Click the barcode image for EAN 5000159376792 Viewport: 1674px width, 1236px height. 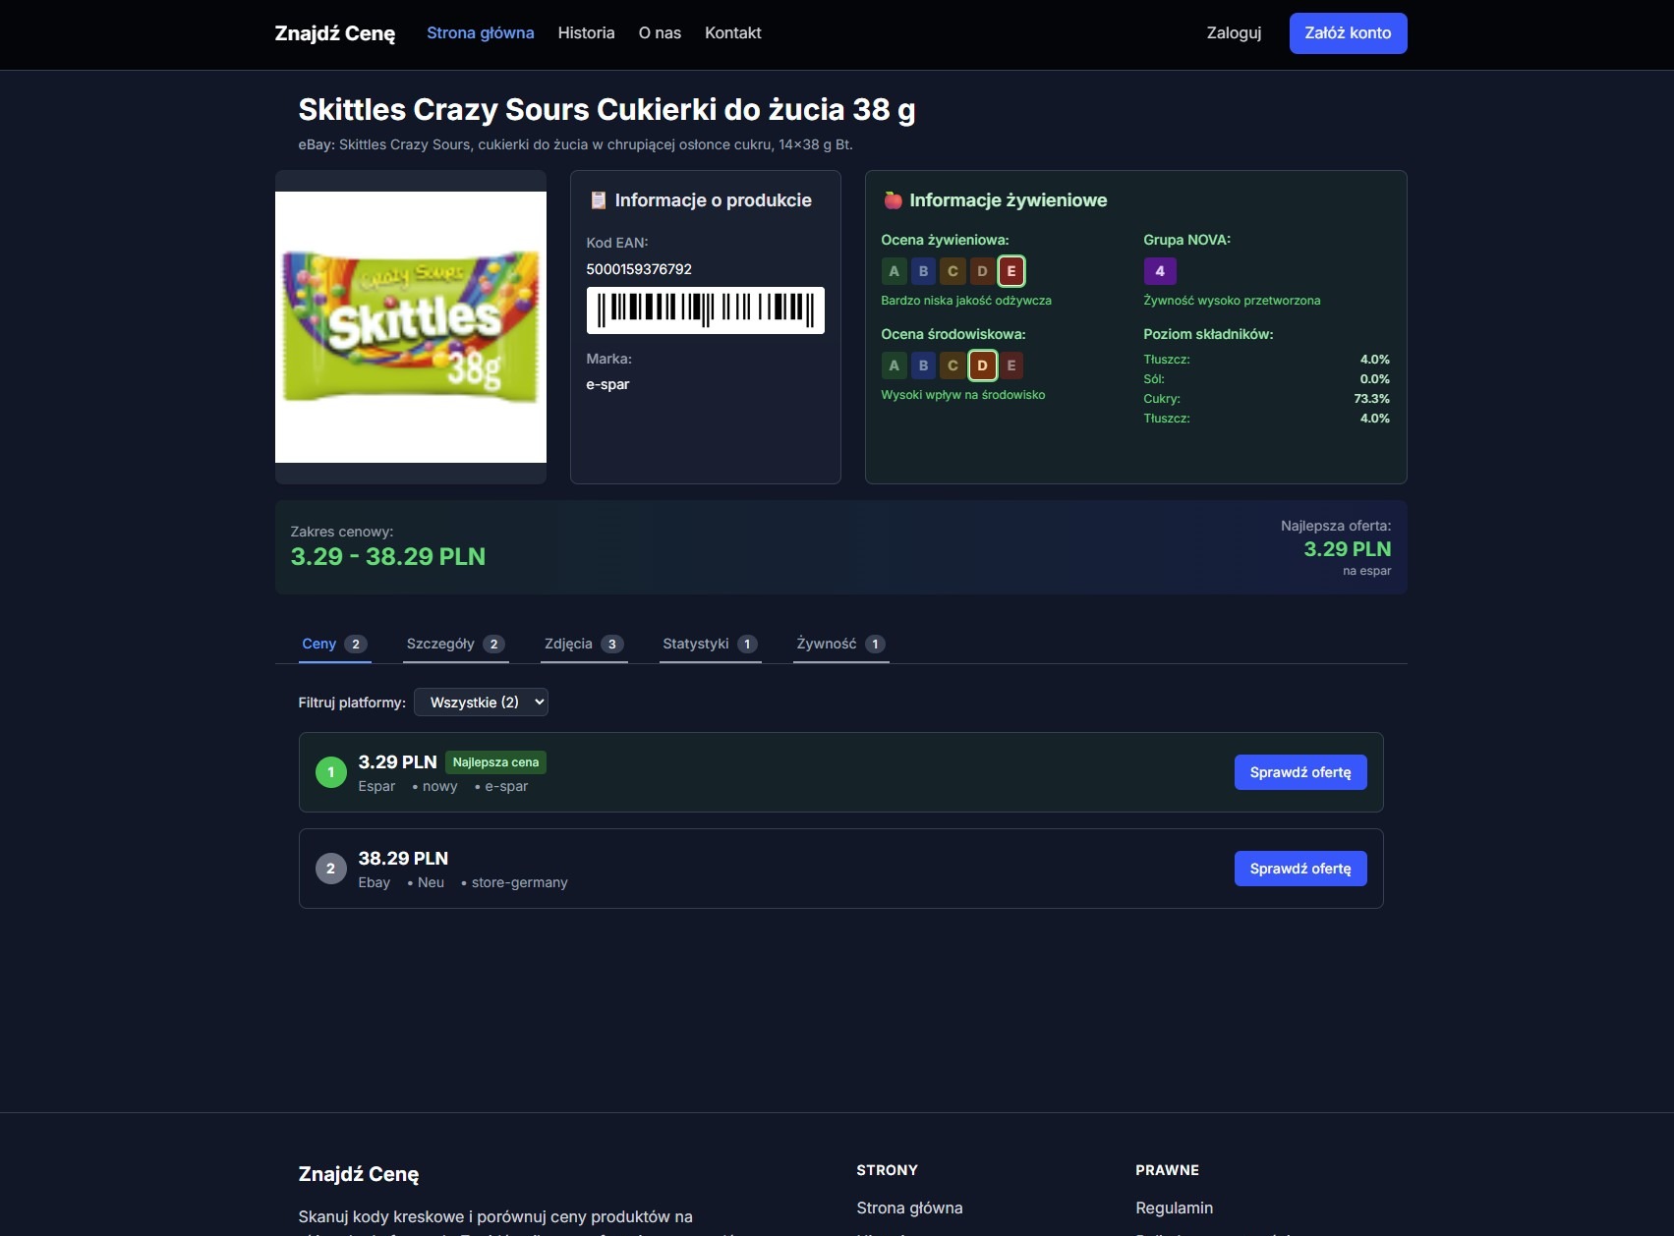coord(705,309)
